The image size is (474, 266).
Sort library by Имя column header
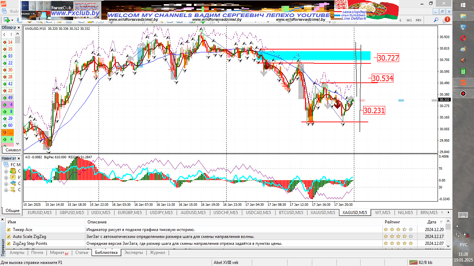click(x=45, y=222)
